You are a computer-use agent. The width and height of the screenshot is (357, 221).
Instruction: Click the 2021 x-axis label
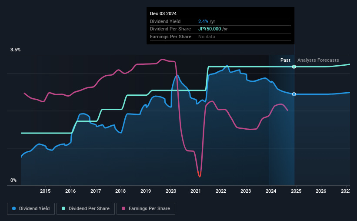tap(196, 191)
